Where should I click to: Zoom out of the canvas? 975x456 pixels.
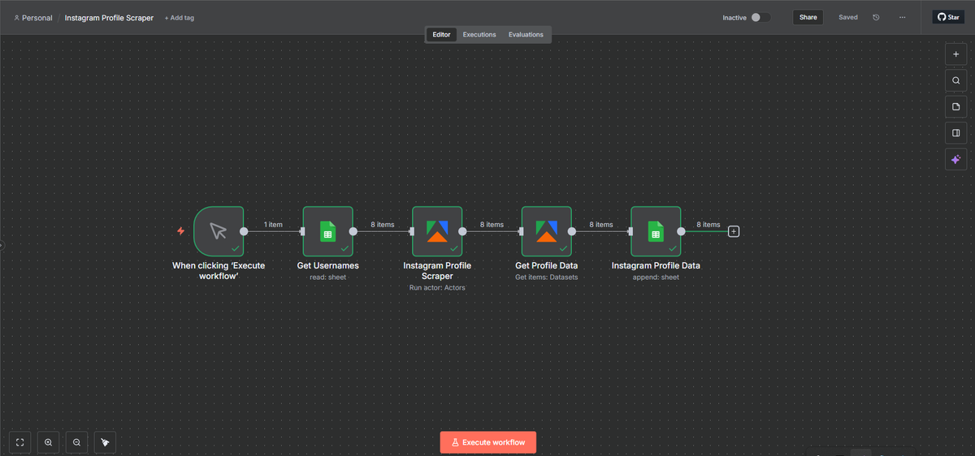click(x=76, y=442)
